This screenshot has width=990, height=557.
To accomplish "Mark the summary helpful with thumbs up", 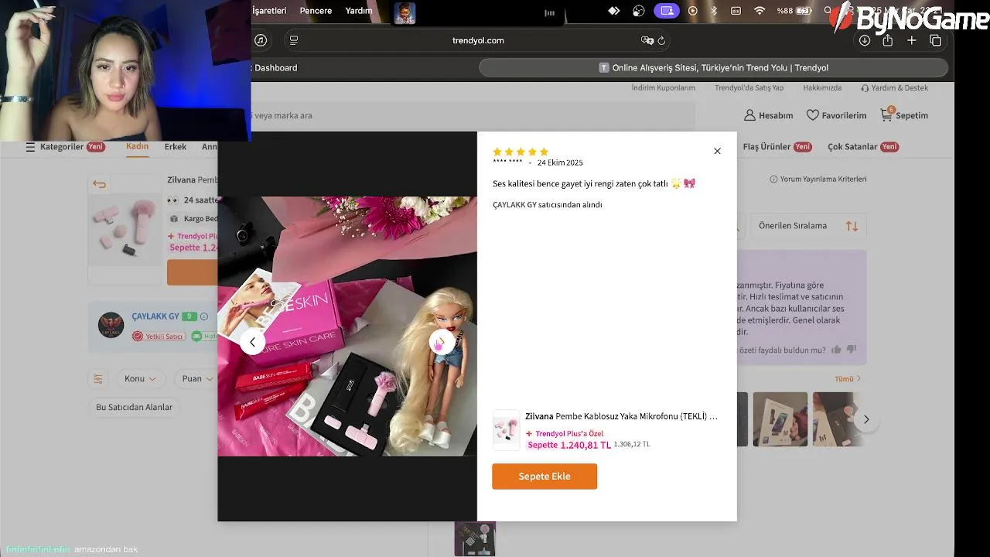I will pyautogui.click(x=836, y=350).
